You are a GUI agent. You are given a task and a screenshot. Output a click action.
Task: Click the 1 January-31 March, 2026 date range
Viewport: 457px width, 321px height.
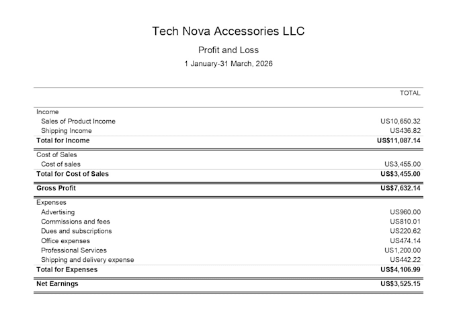click(x=229, y=64)
